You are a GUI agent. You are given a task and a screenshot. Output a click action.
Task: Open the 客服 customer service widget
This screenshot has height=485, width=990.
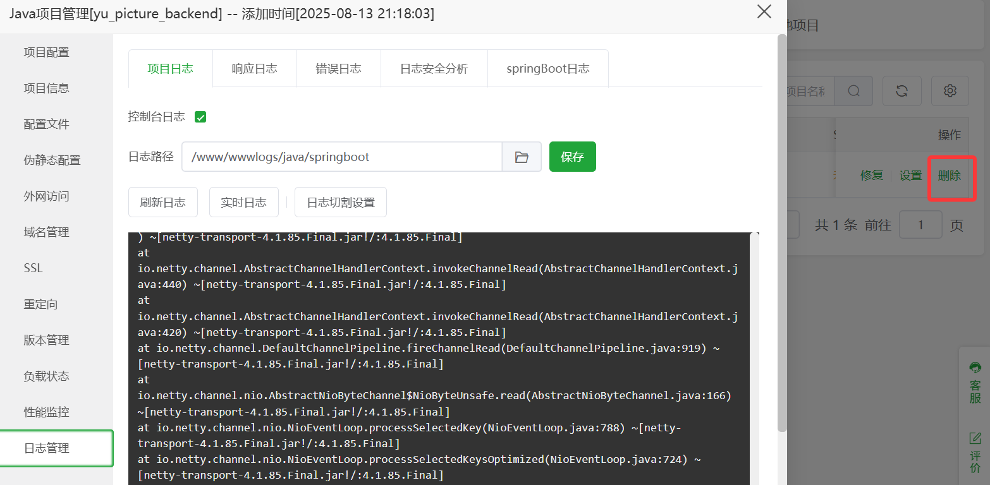[x=975, y=383]
